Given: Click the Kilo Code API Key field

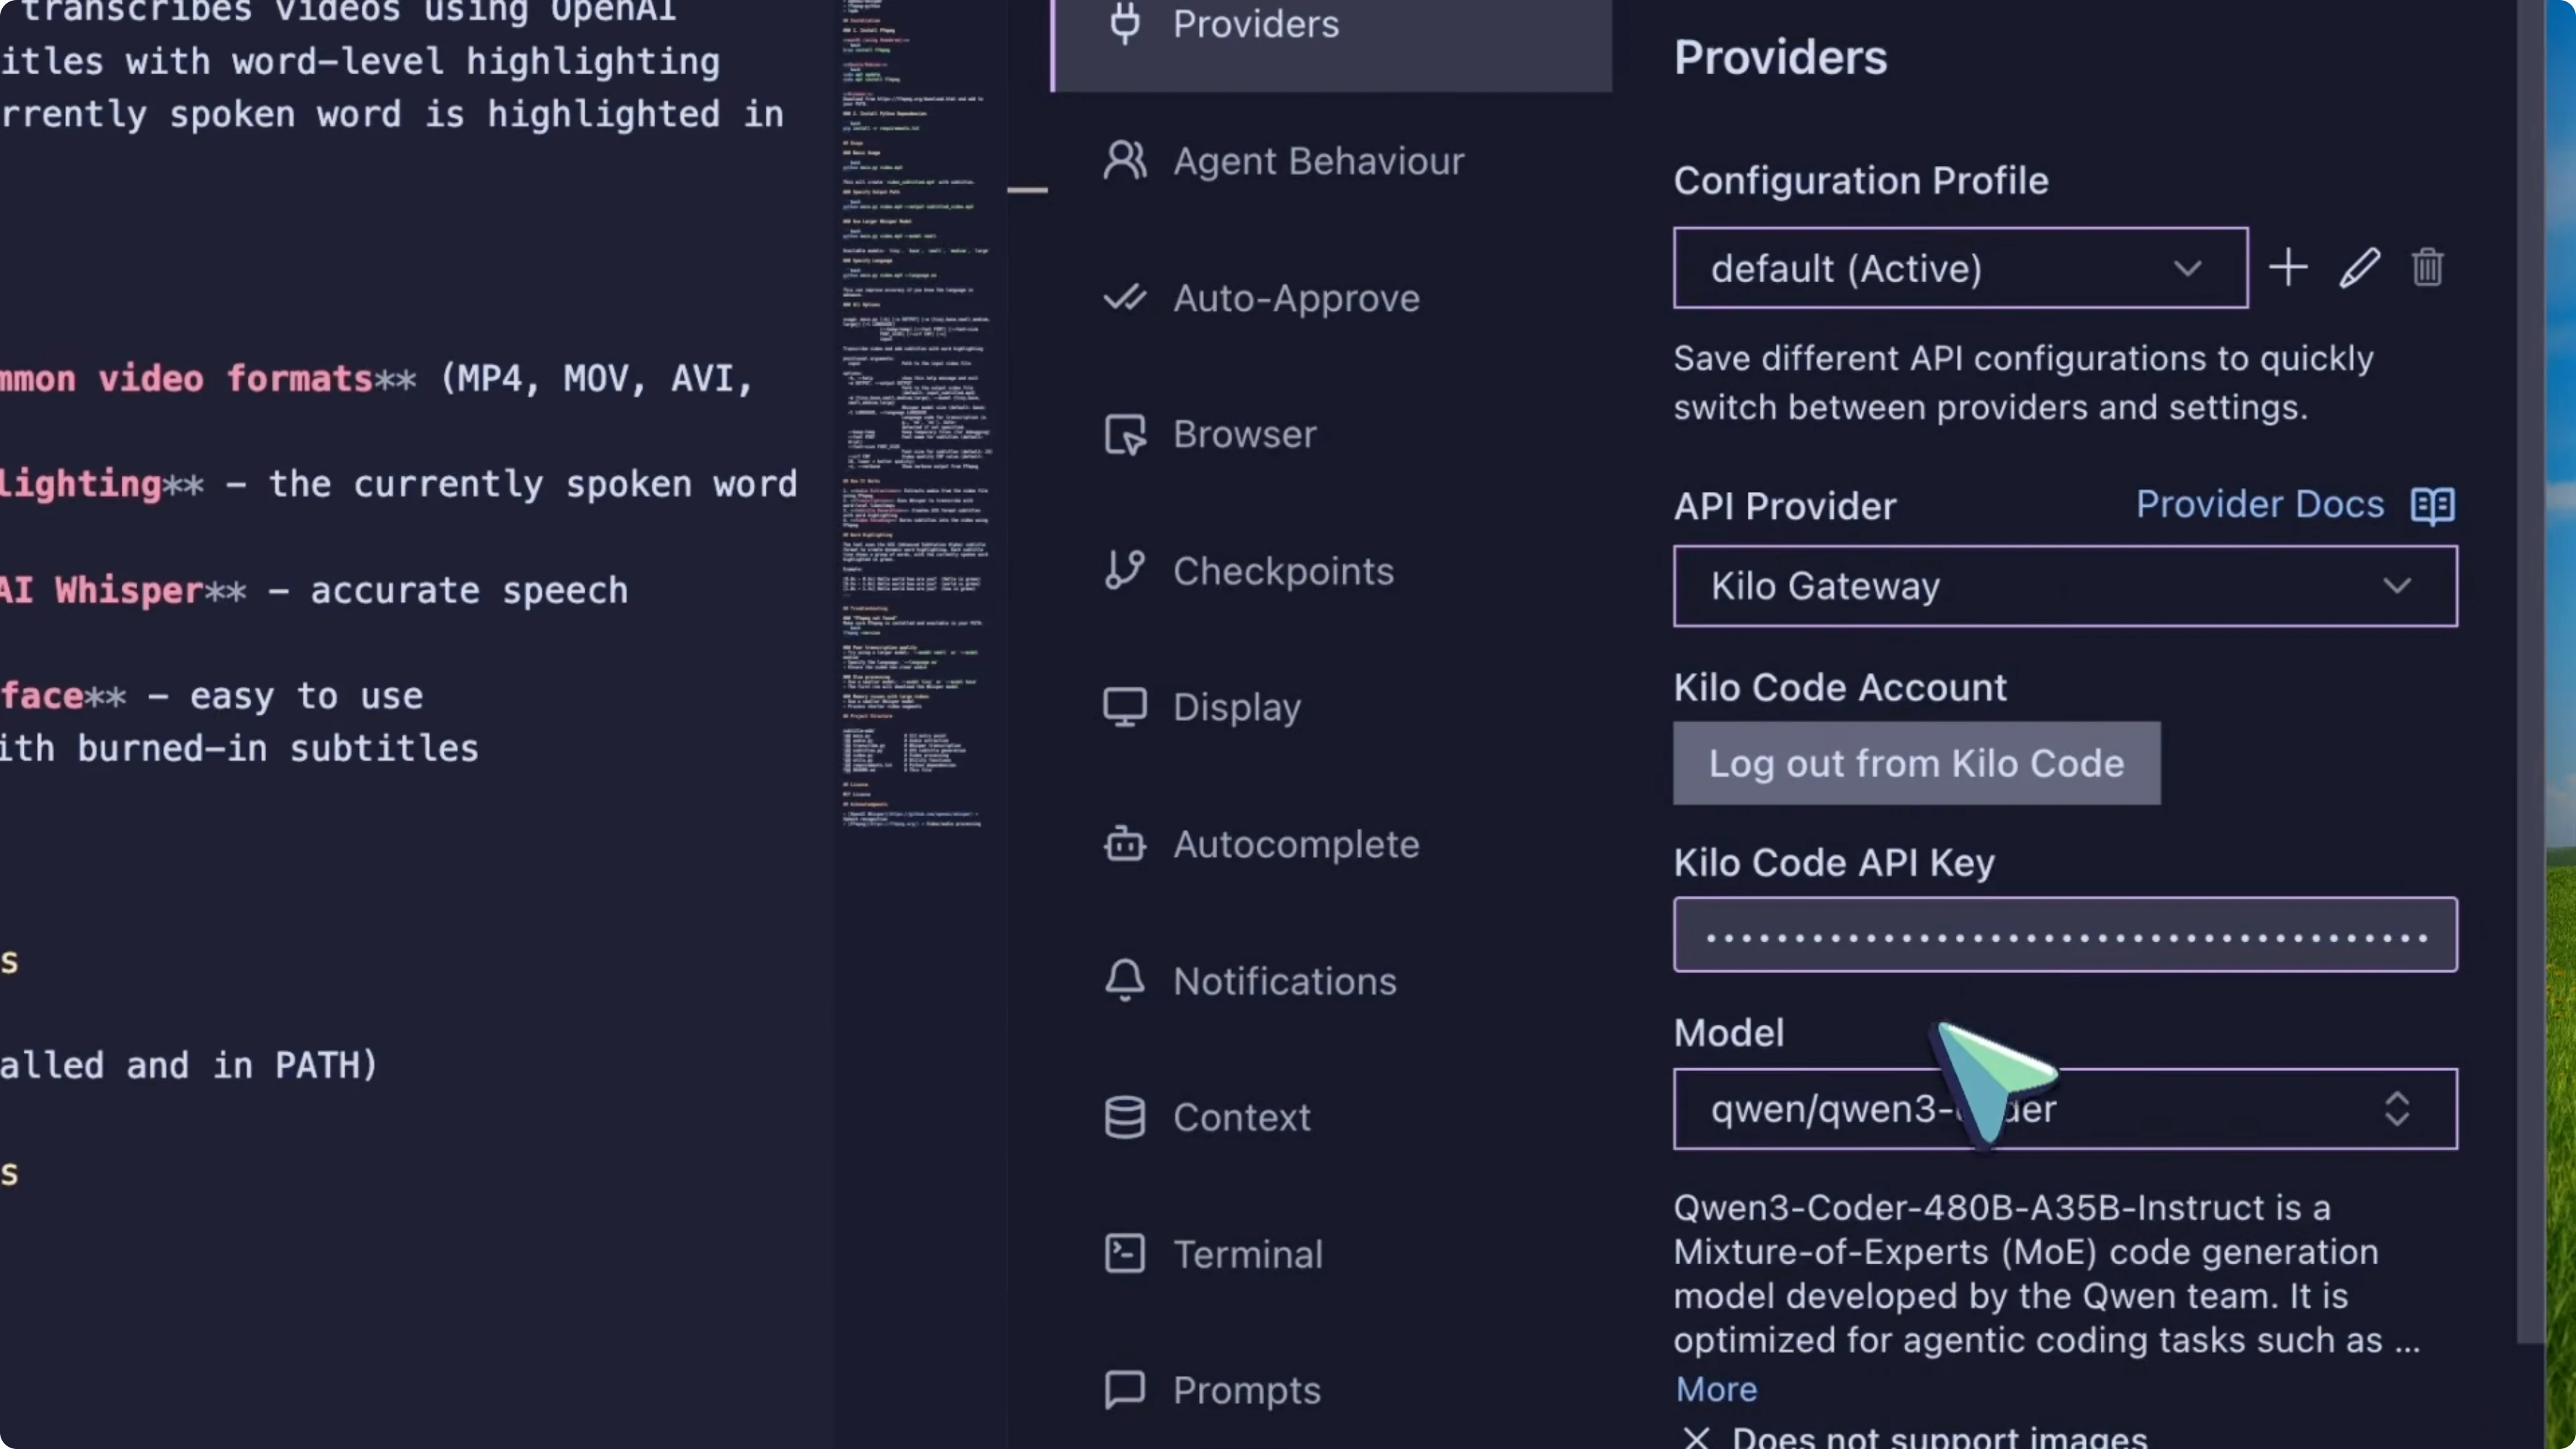Looking at the screenshot, I should pyautogui.click(x=2065, y=935).
